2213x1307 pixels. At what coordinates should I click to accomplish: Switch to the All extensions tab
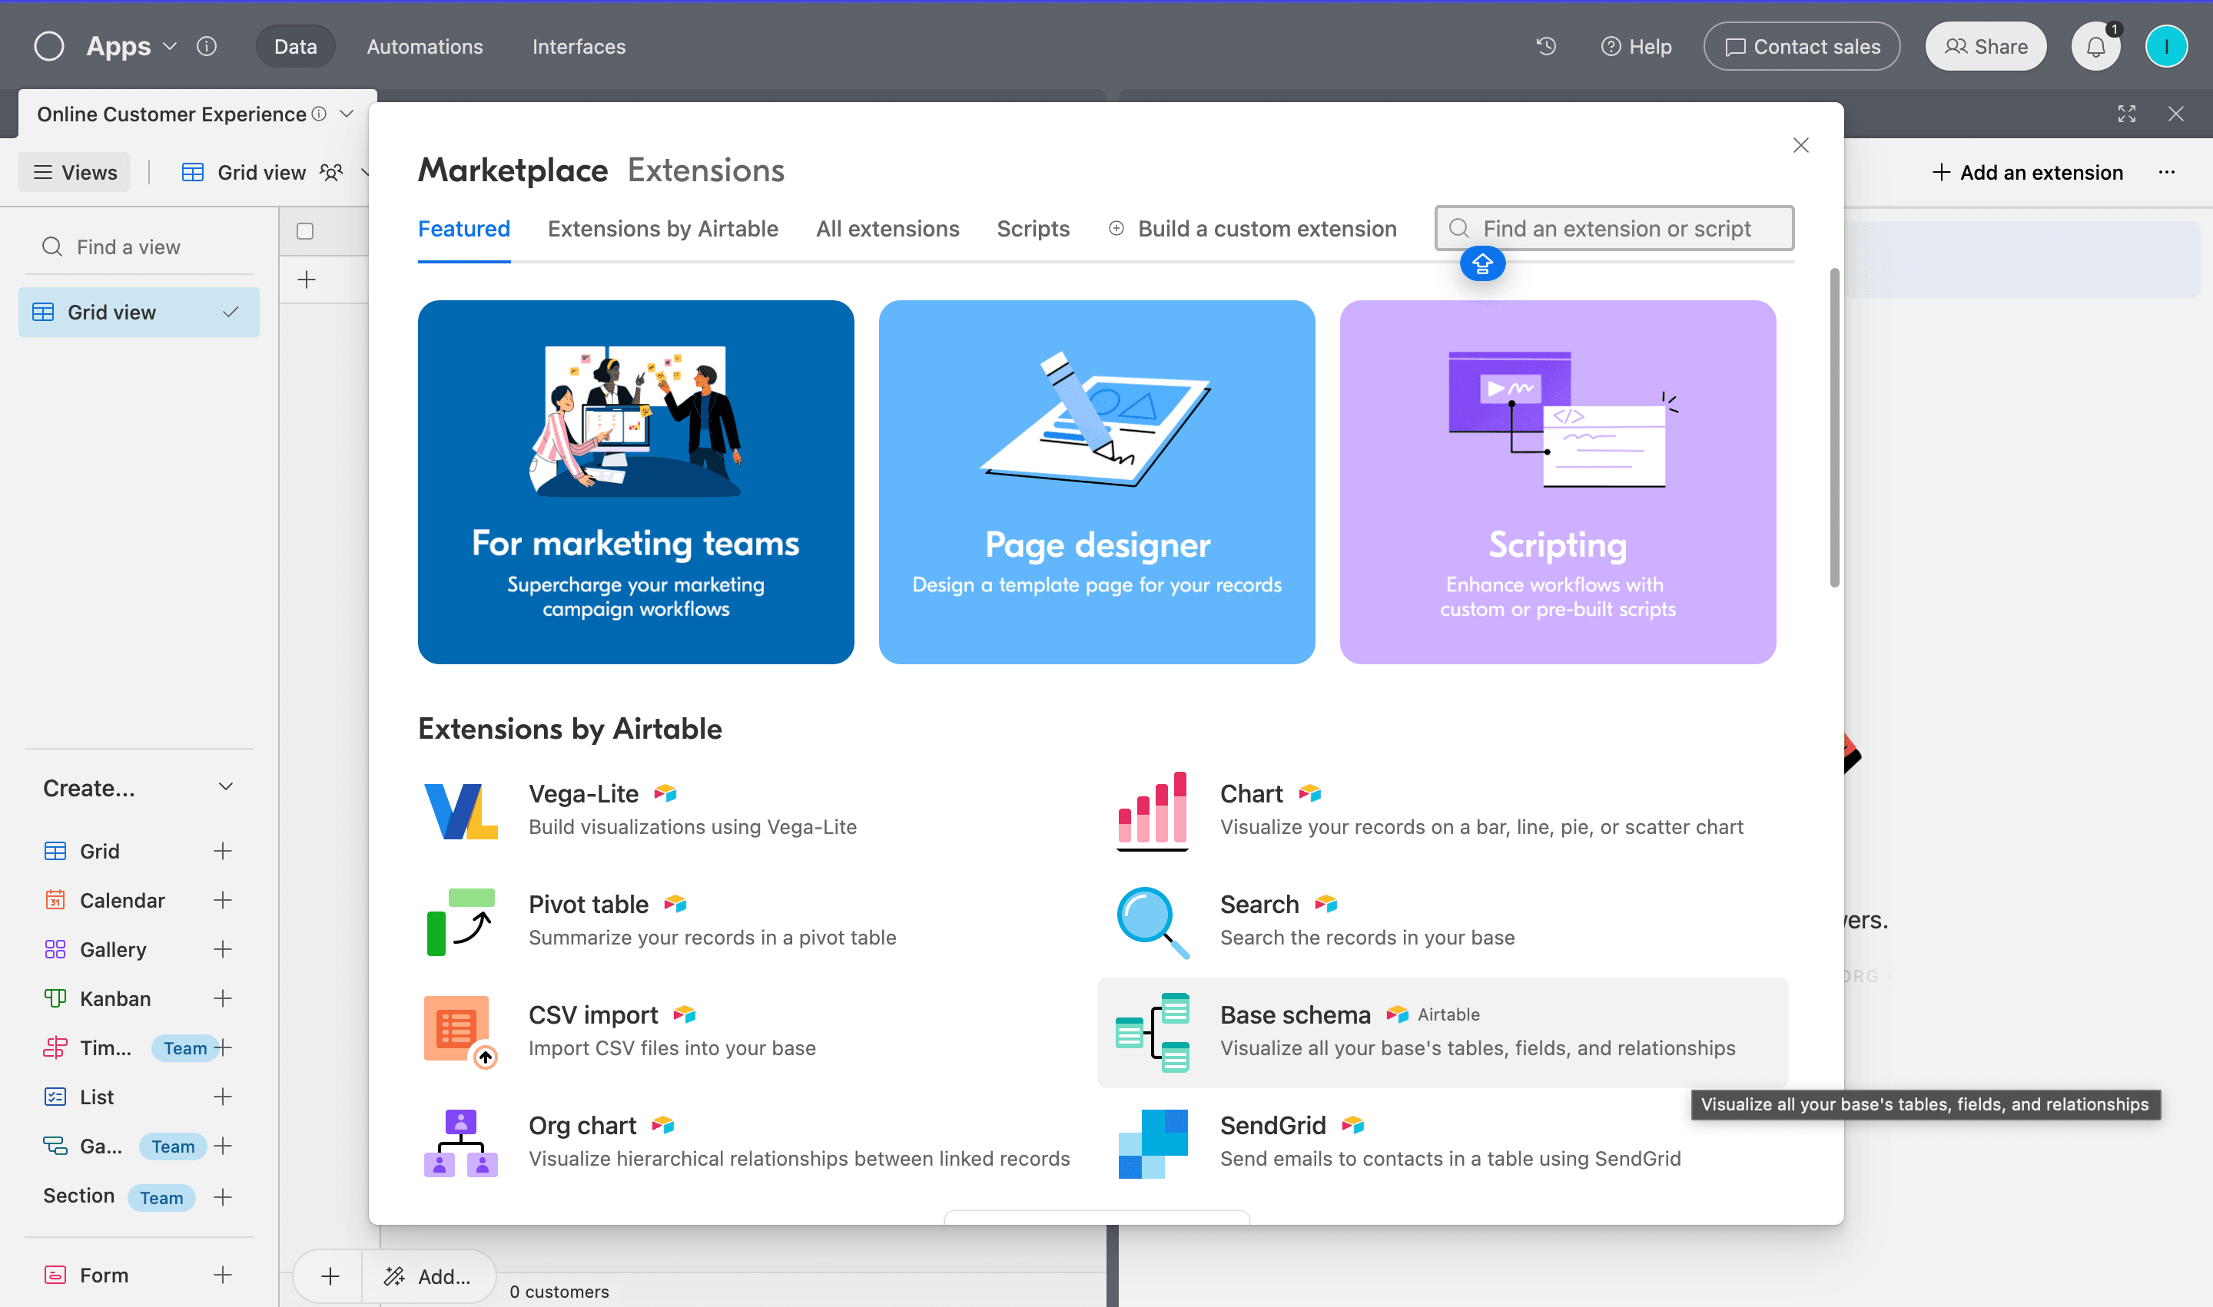pyautogui.click(x=887, y=229)
